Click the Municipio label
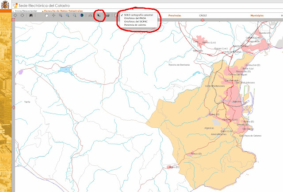 point(257,16)
